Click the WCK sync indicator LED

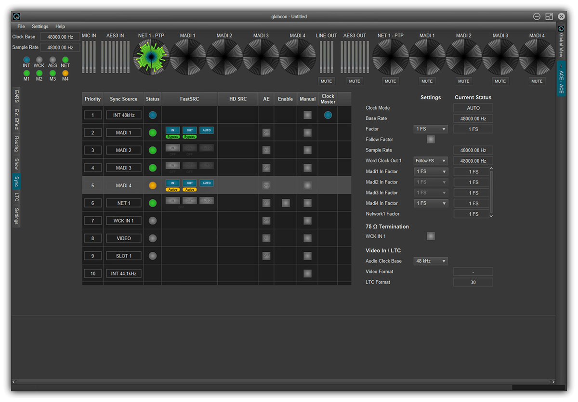[39, 60]
